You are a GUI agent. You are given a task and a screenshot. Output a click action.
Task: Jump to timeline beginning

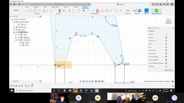[11, 86]
